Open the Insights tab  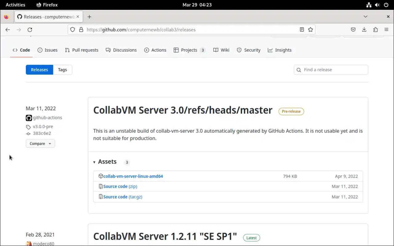pos(279,50)
